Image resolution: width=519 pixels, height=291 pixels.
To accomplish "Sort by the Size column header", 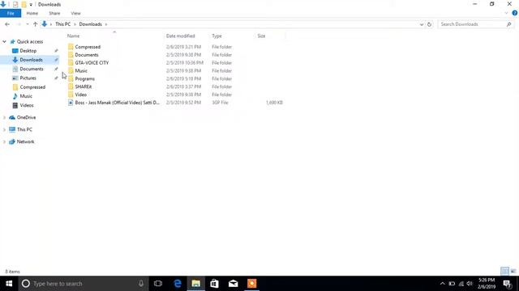I will 261,36.
